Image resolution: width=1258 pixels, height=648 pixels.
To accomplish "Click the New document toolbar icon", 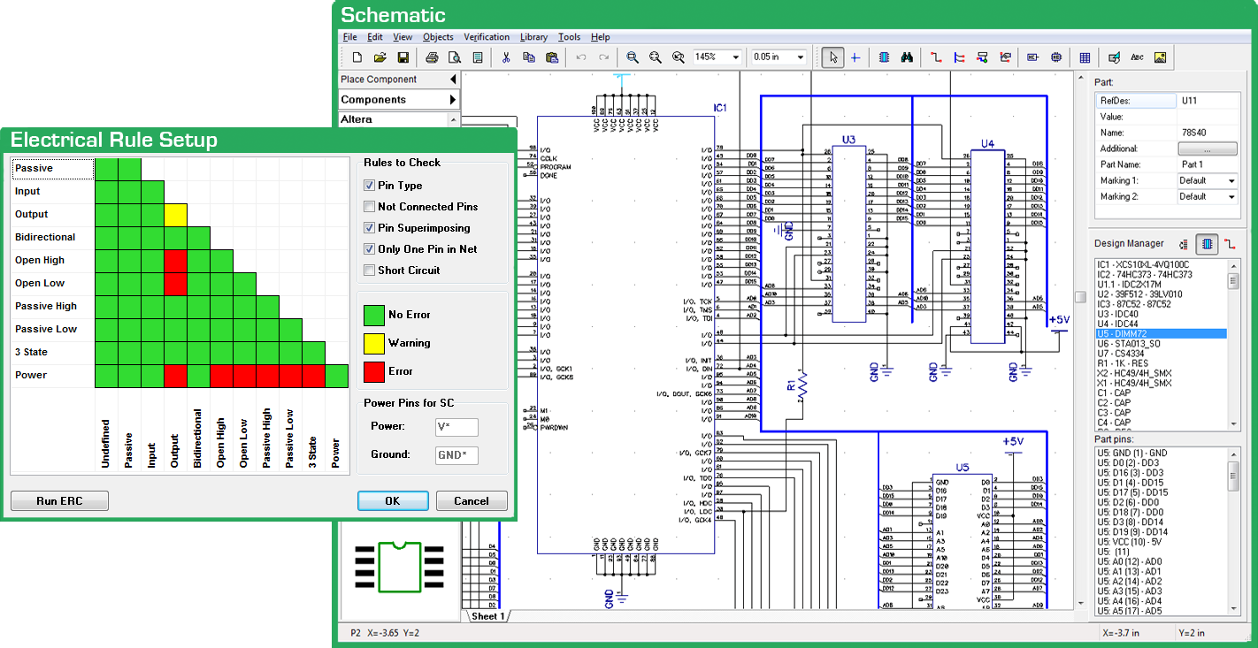I will point(357,57).
